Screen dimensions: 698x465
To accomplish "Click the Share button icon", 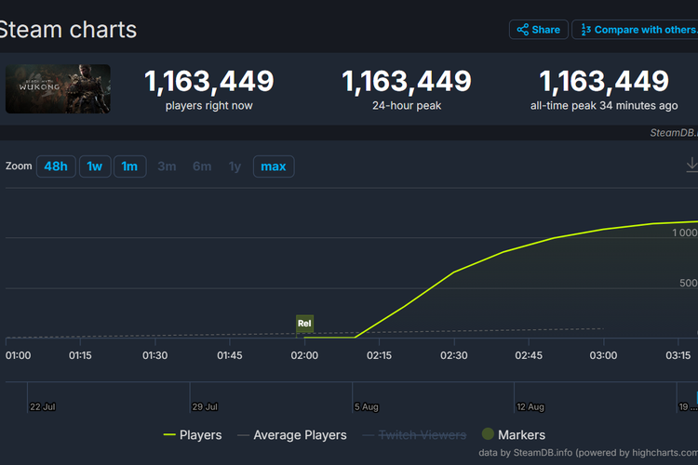I will (523, 30).
